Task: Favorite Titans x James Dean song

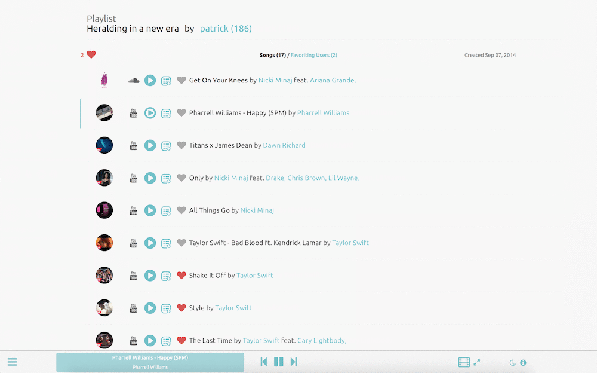Action: coord(181,145)
